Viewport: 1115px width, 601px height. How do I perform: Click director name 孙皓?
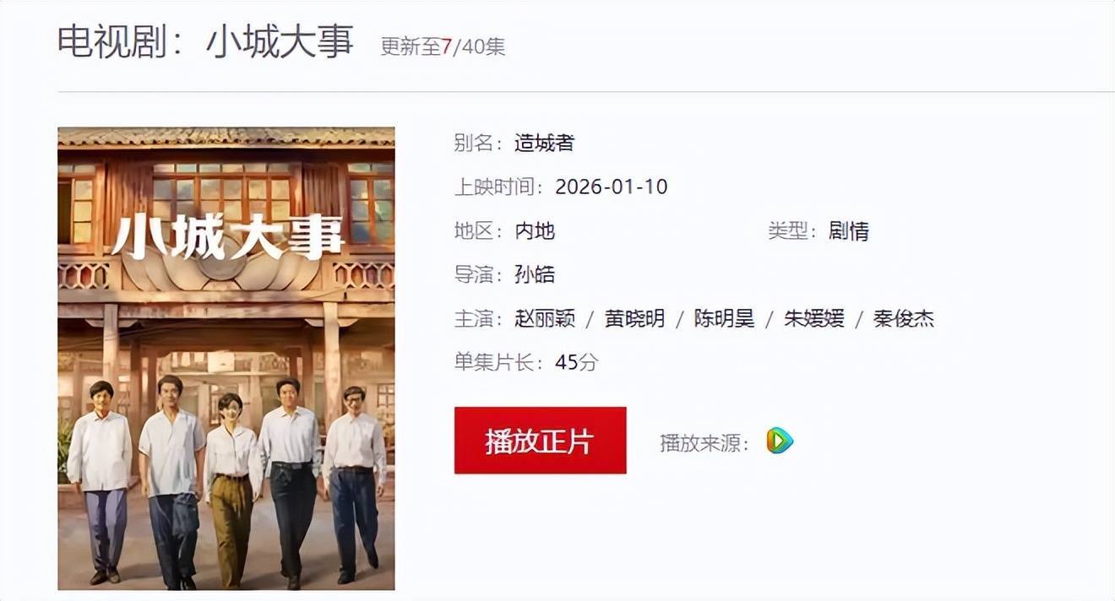tap(535, 275)
